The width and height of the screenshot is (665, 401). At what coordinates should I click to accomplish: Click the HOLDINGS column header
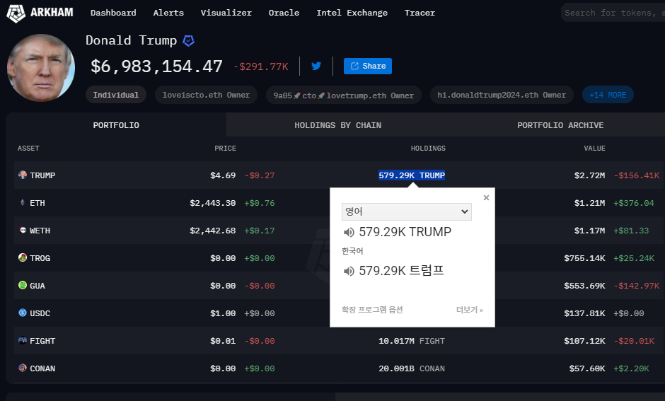[428, 149]
